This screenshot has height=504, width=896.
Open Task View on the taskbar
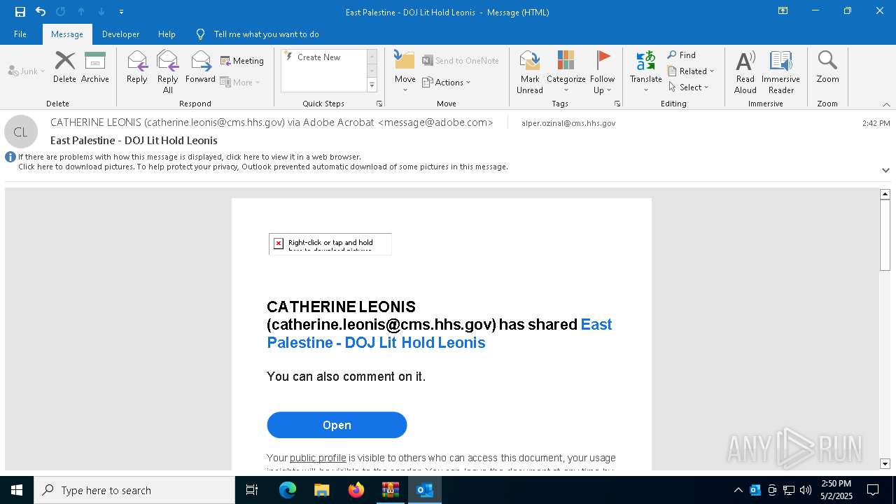(252, 490)
